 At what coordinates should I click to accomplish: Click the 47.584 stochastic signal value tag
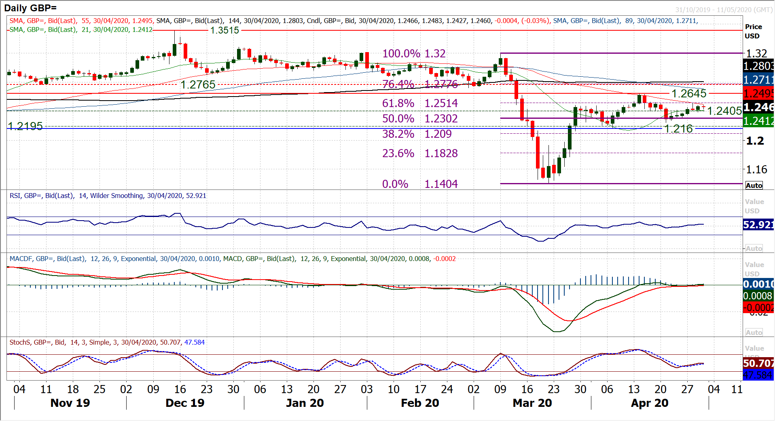(758, 375)
